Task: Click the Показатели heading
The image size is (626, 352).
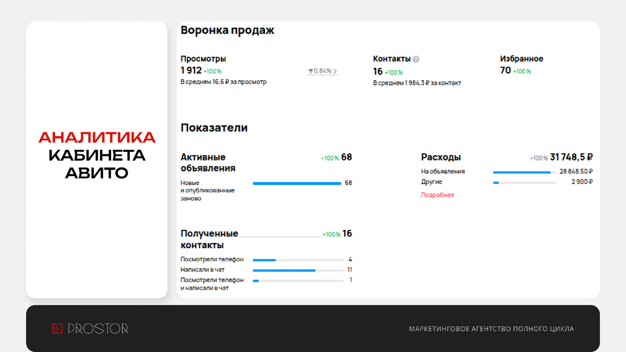Action: (x=214, y=128)
